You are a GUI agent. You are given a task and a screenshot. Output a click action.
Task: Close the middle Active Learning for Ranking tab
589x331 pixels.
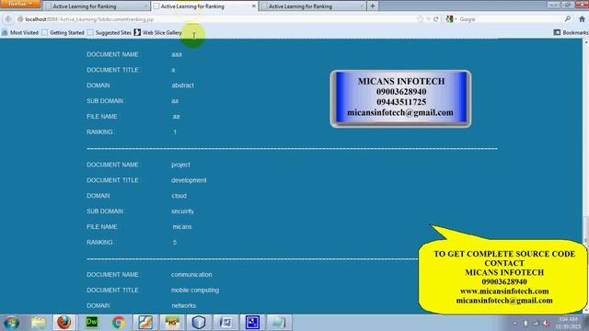pyautogui.click(x=254, y=6)
